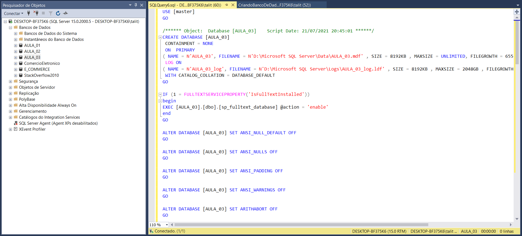Select the AULA_02 database
Viewport: 522px width, 236px height.
(32, 51)
